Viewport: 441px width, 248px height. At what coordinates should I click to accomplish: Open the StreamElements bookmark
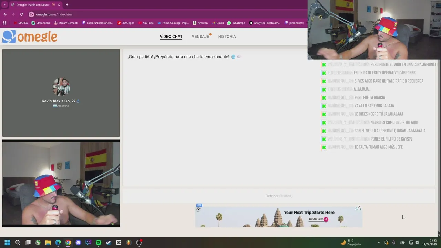click(x=66, y=23)
